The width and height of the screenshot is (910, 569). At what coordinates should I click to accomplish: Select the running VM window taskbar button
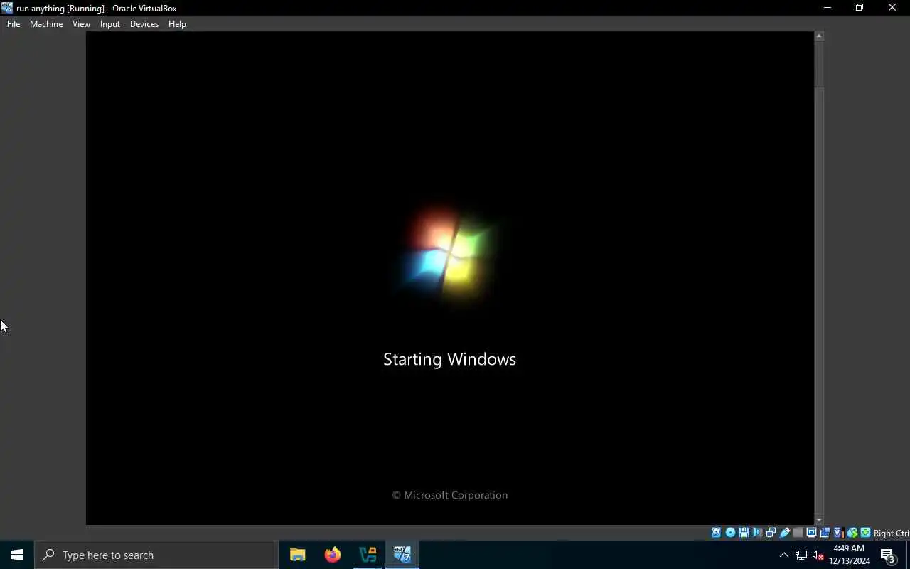tap(402, 555)
